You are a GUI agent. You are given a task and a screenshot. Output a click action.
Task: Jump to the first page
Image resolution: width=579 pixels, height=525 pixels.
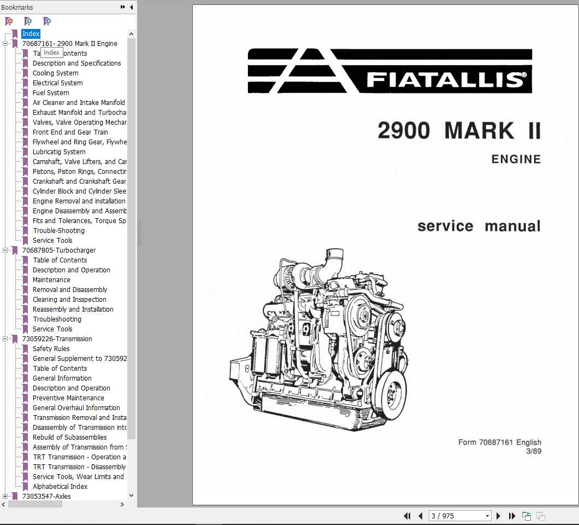point(407,516)
